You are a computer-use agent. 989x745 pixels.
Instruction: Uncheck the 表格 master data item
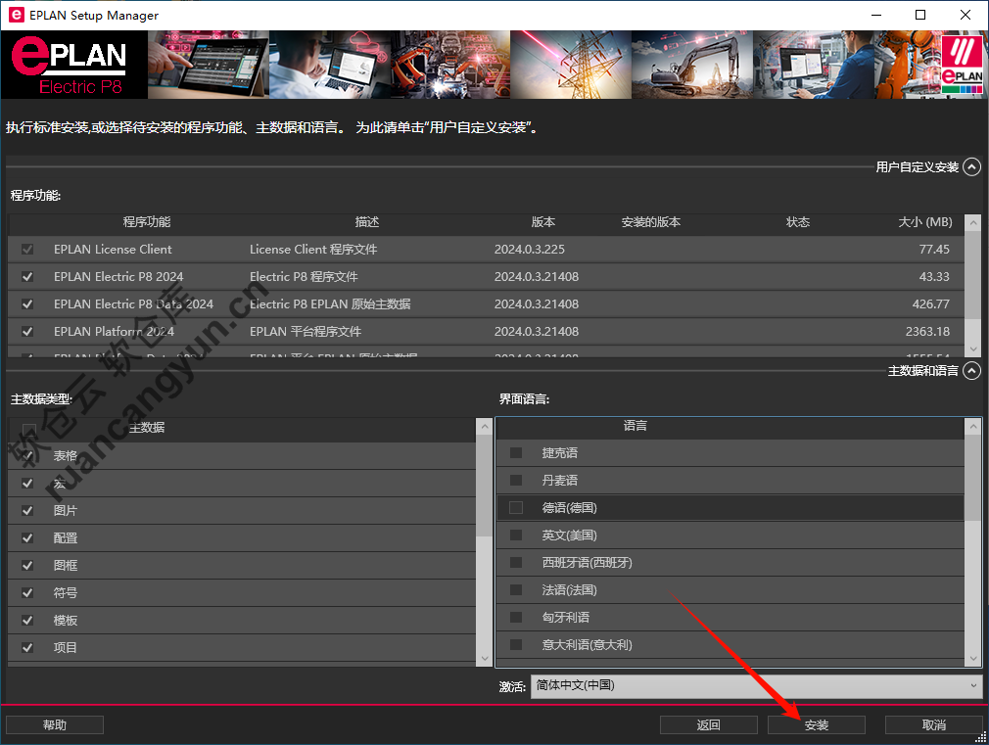pos(27,455)
